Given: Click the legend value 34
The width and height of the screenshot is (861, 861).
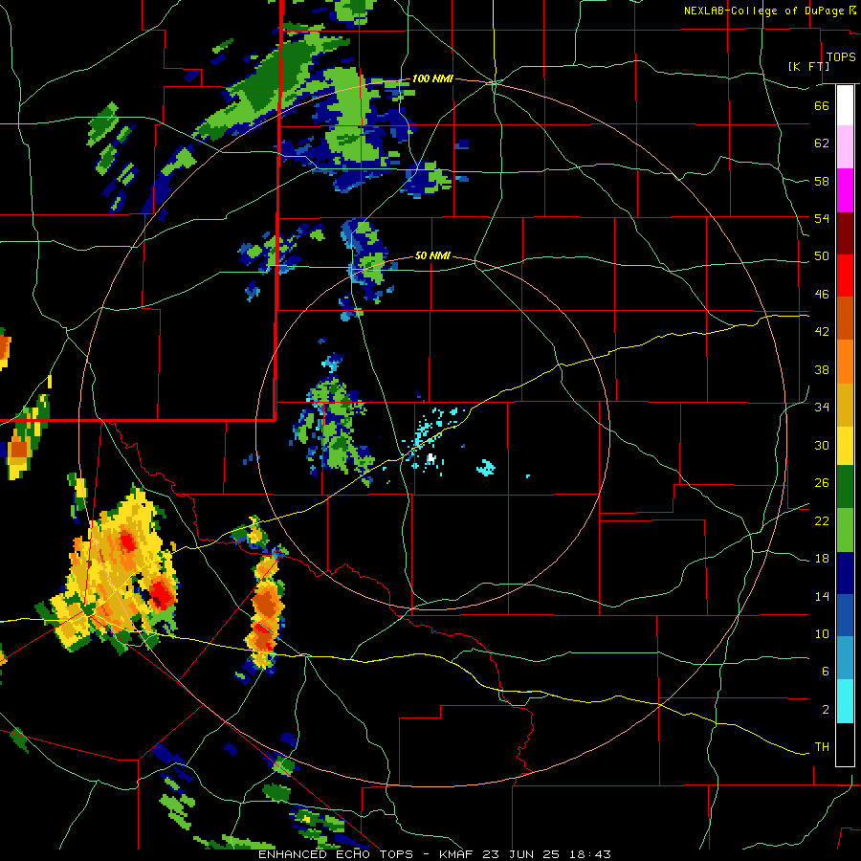Looking at the screenshot, I should pos(822,408).
